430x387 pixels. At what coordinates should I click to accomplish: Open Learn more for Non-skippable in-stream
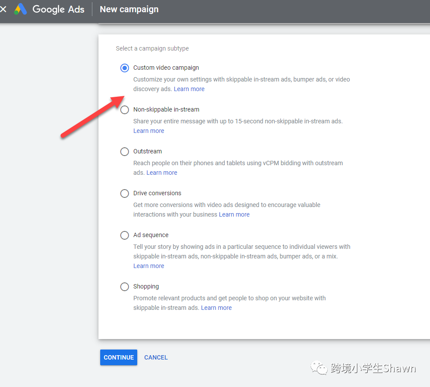coord(149,131)
